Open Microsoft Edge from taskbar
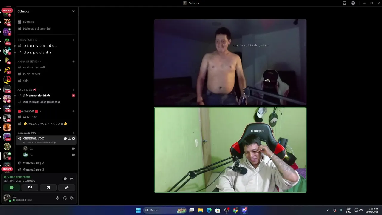 coord(209,210)
